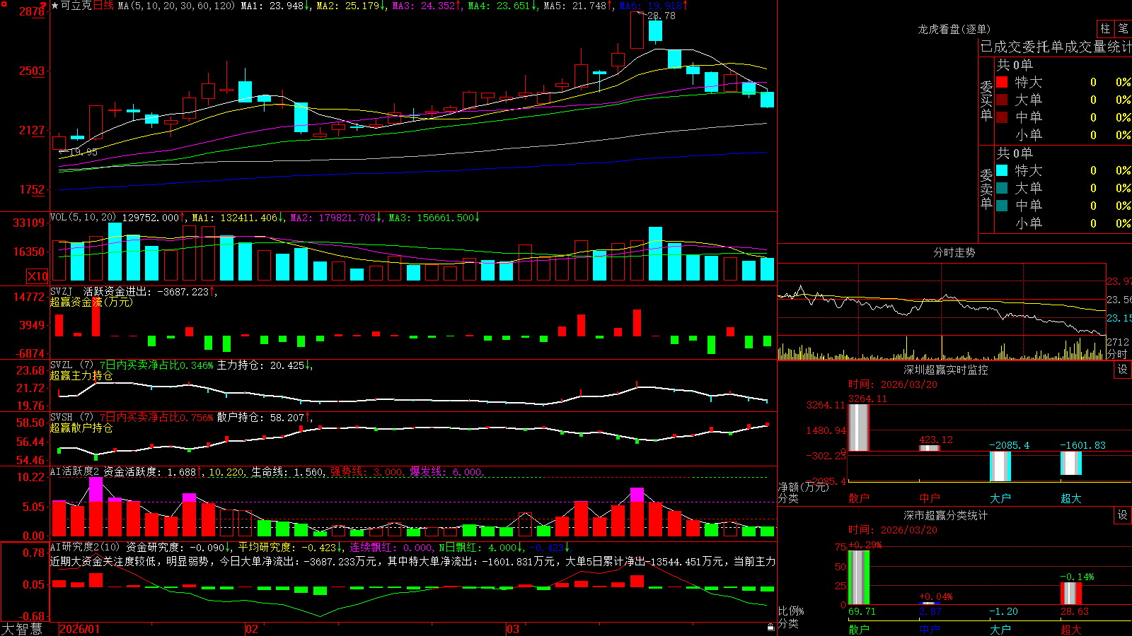Click the 超赢散户持仓 label
This screenshot has height=636, width=1132.
click(81, 428)
